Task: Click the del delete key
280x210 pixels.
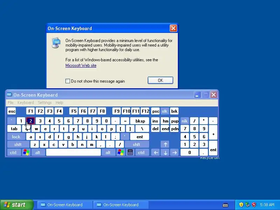Action: (155, 128)
